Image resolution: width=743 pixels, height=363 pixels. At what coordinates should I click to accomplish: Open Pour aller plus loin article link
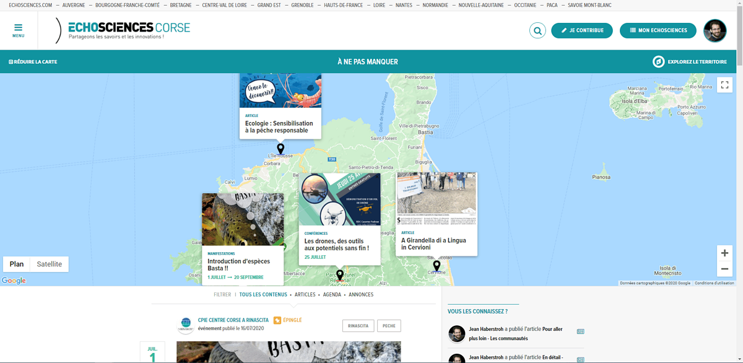click(516, 334)
